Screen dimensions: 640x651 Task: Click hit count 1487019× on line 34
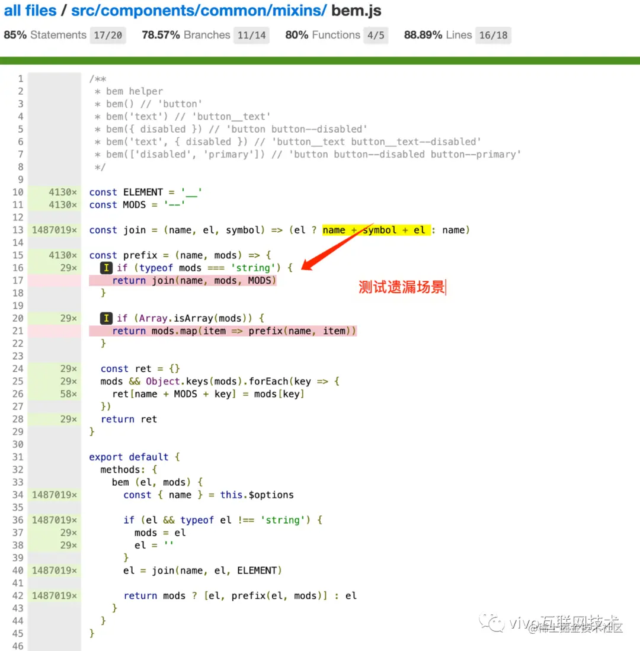point(55,495)
